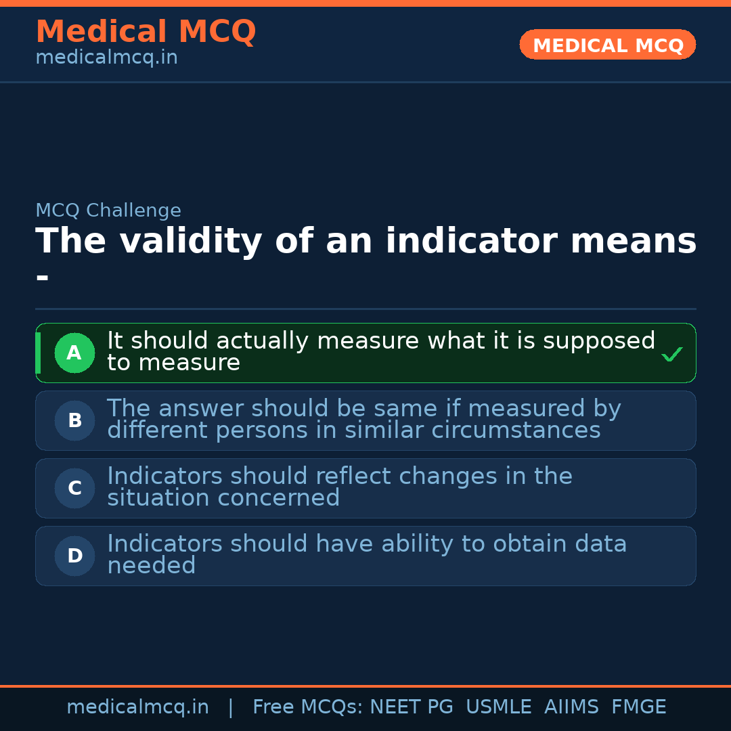Click the green letter A circle
Screen dimensions: 731x731
tap(74, 353)
